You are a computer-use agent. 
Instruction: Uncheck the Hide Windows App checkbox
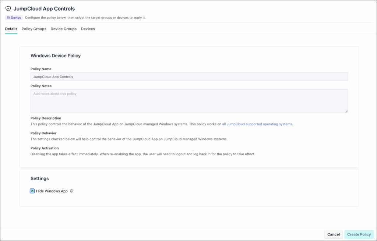(x=32, y=191)
